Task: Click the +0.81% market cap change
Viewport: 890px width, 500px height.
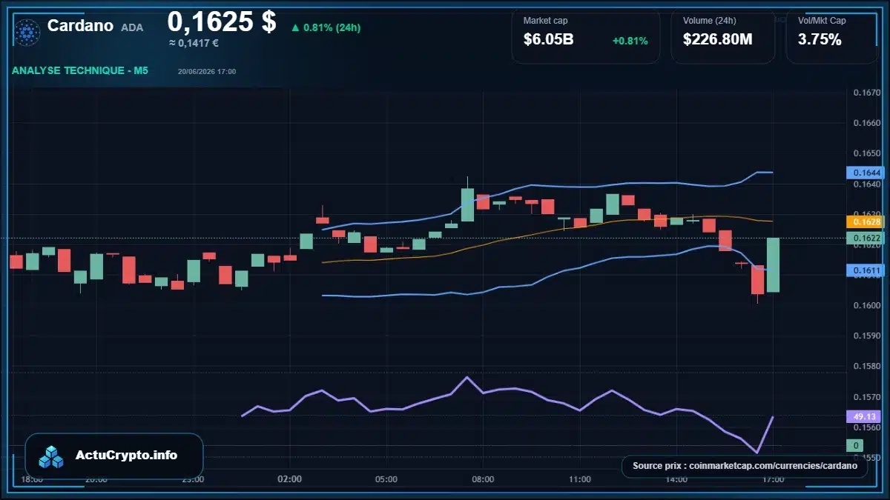Action: pos(630,41)
